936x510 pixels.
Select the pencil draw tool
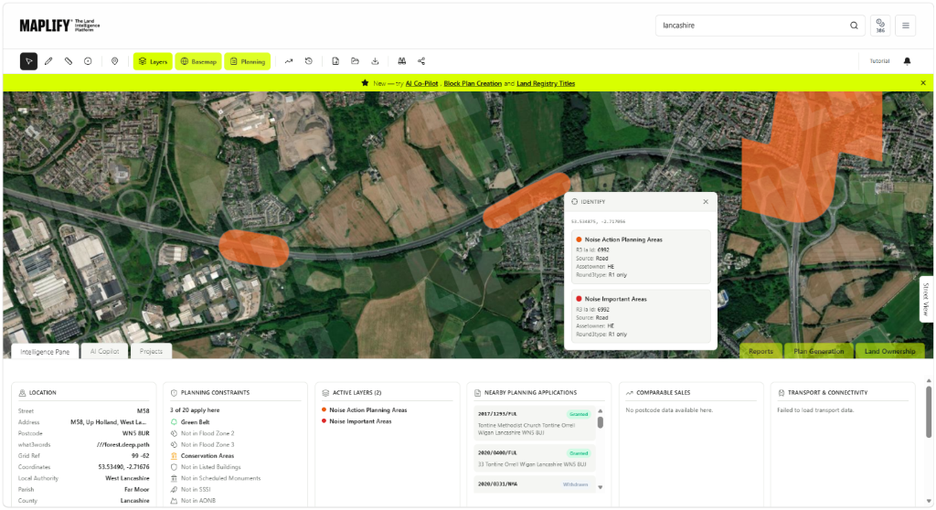[48, 61]
